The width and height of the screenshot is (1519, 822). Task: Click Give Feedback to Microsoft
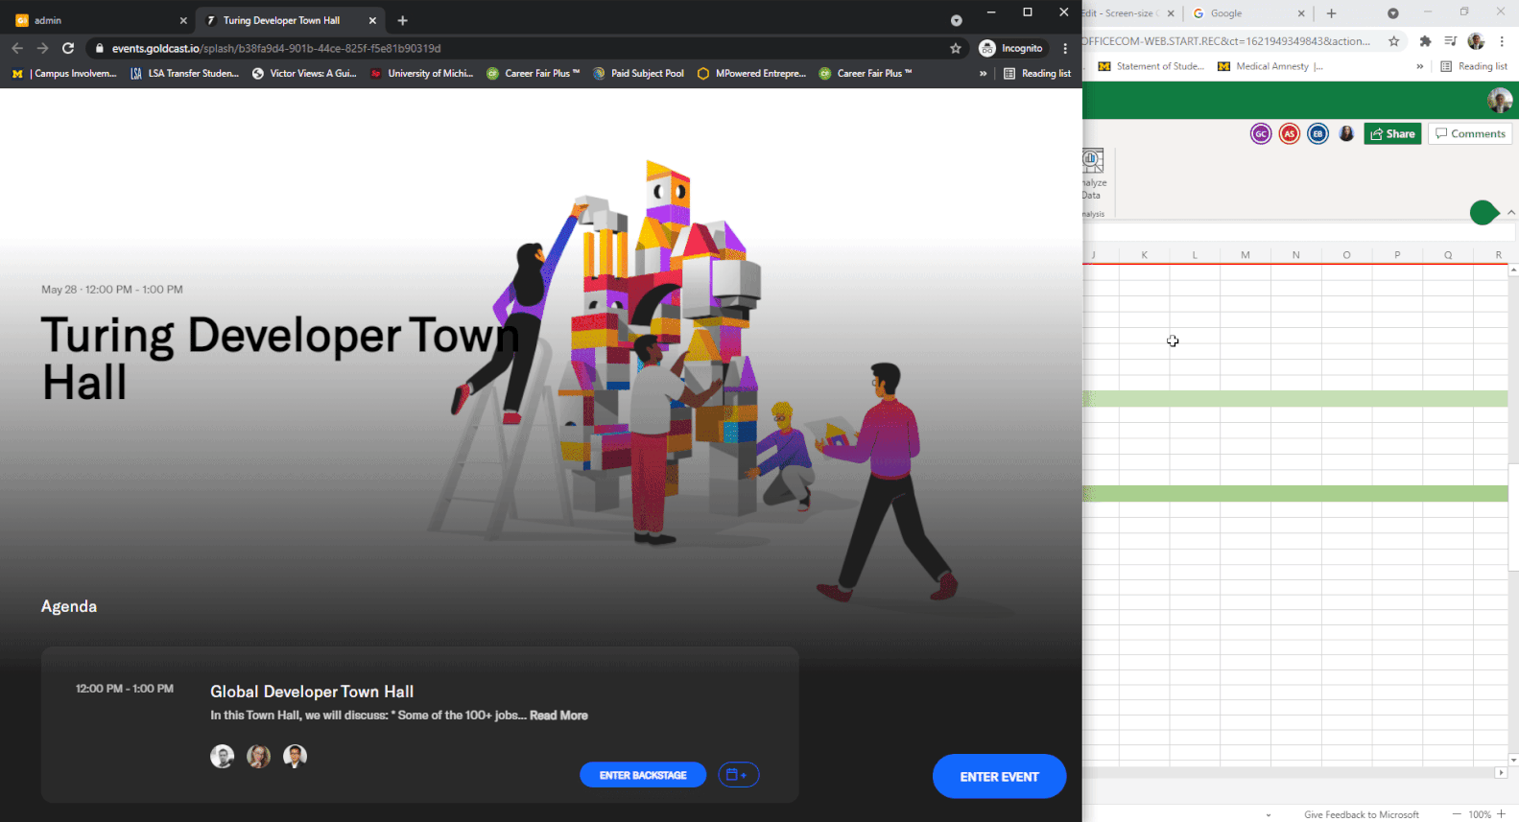1361,814
